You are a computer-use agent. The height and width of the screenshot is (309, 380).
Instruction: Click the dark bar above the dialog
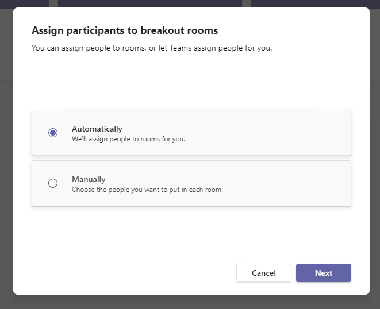click(149, 3)
